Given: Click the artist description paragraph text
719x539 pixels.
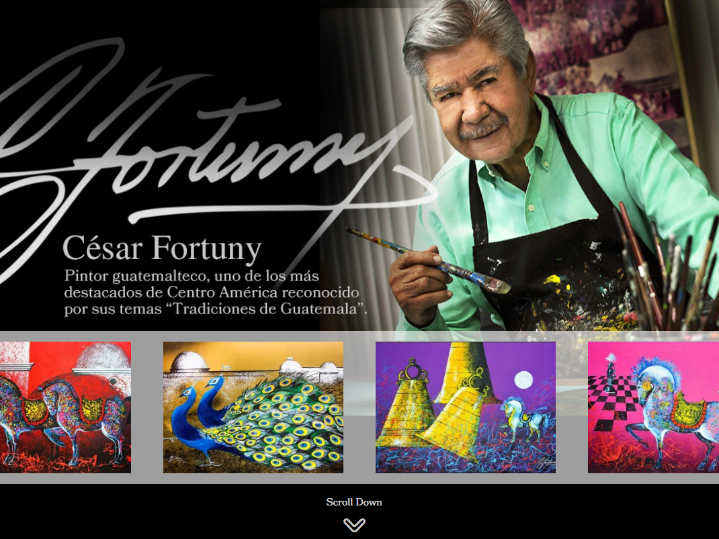Looking at the screenshot, I should [x=216, y=292].
